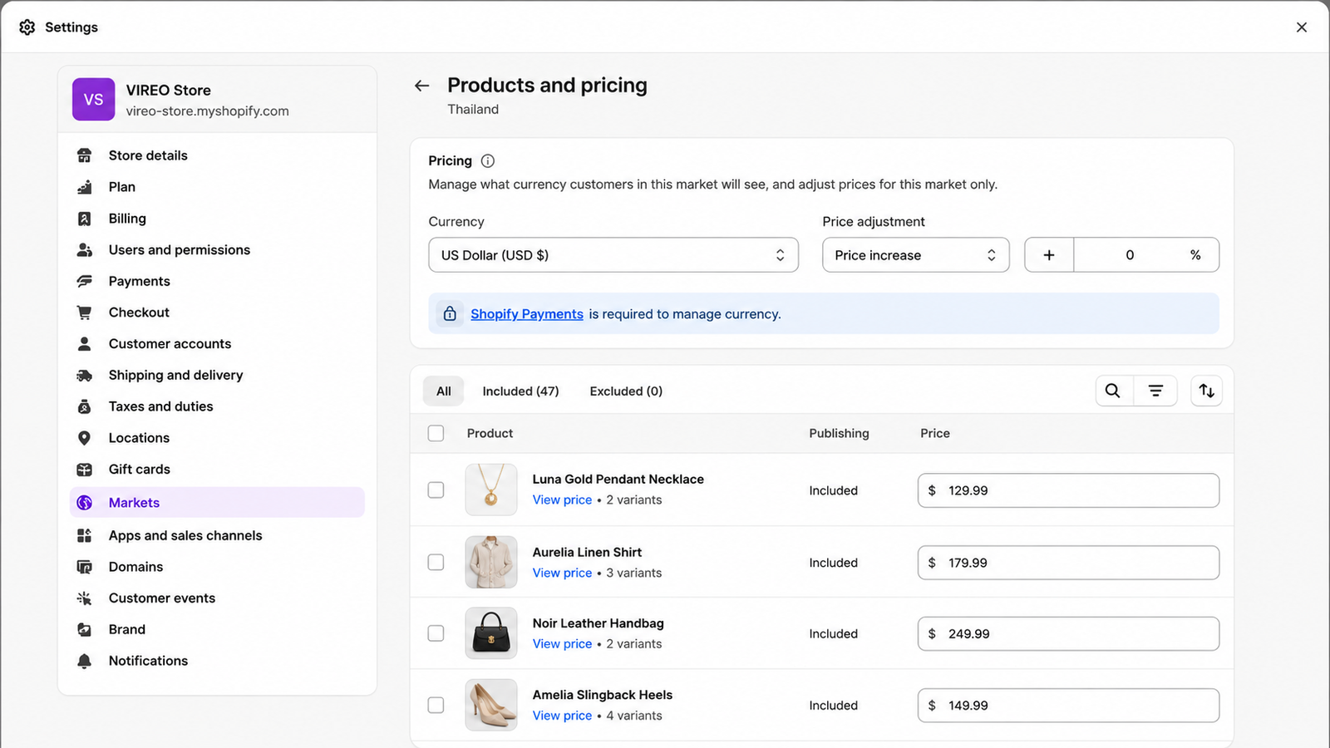1330x748 pixels.
Task: Check the Luna Gold Pendant Necklace checkbox
Action: click(436, 490)
